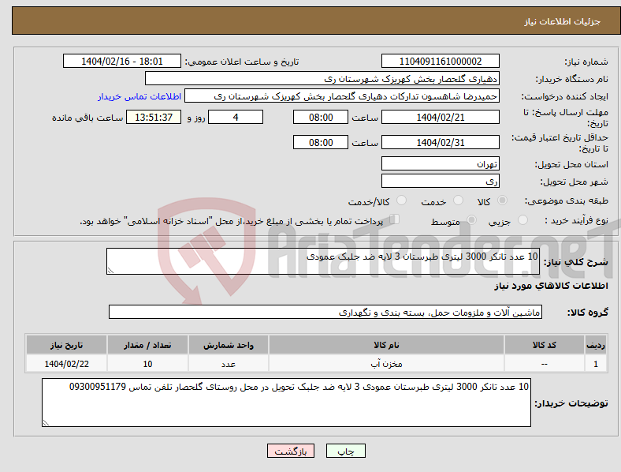This screenshot has height=472, width=621.
Task: Click the remaining days field showing 4
Action: 236,117
